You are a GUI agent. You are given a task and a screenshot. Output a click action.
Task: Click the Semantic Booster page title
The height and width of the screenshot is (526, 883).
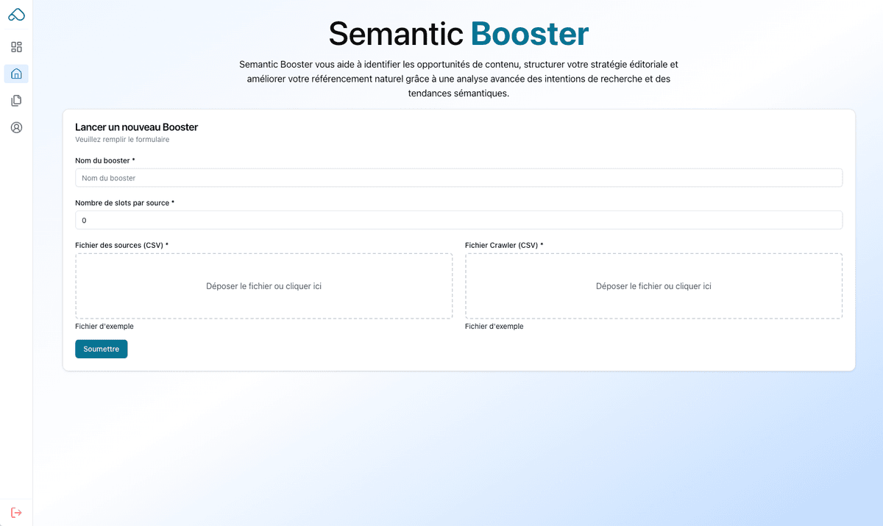(x=458, y=34)
